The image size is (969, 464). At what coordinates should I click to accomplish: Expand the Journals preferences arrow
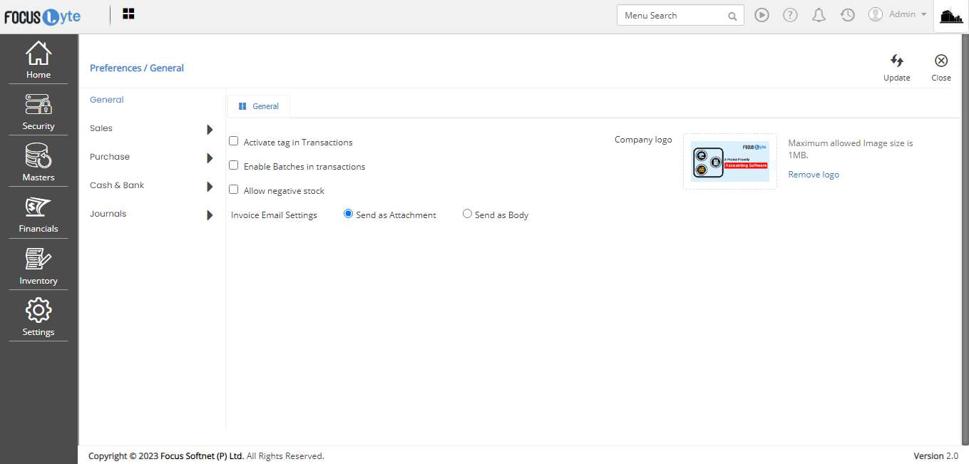click(210, 215)
